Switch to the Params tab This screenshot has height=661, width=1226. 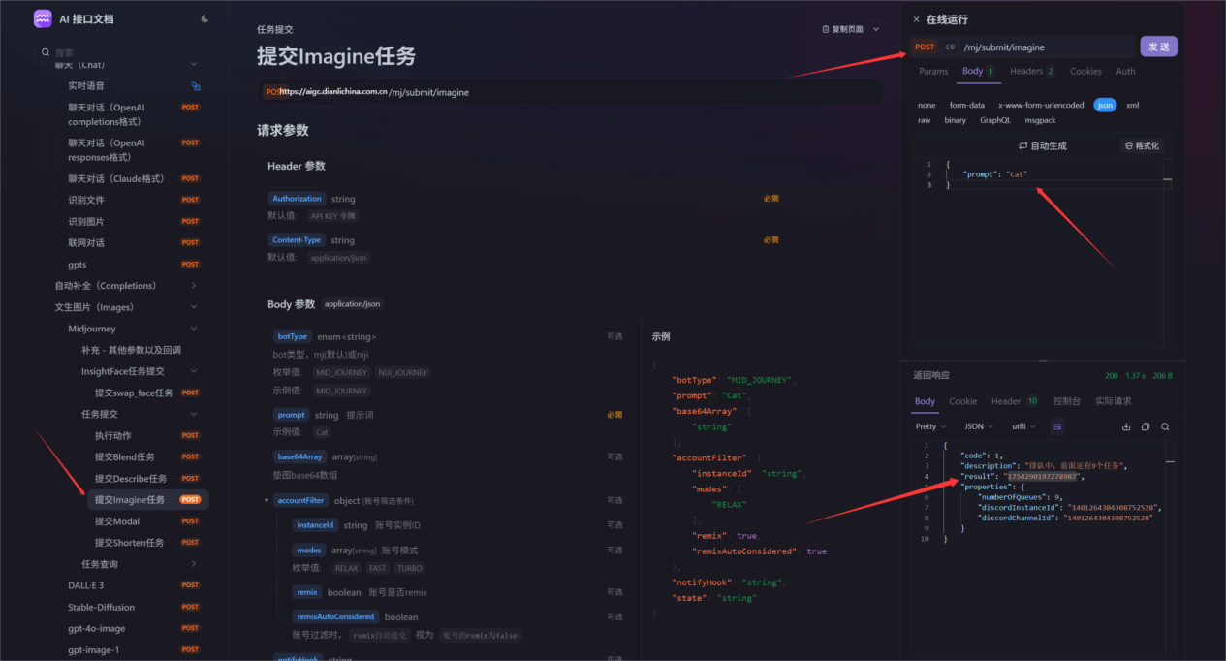(933, 71)
